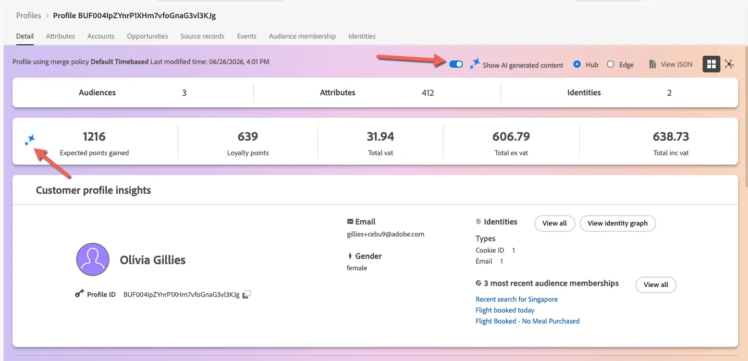Open the Audience membership tab

(302, 36)
